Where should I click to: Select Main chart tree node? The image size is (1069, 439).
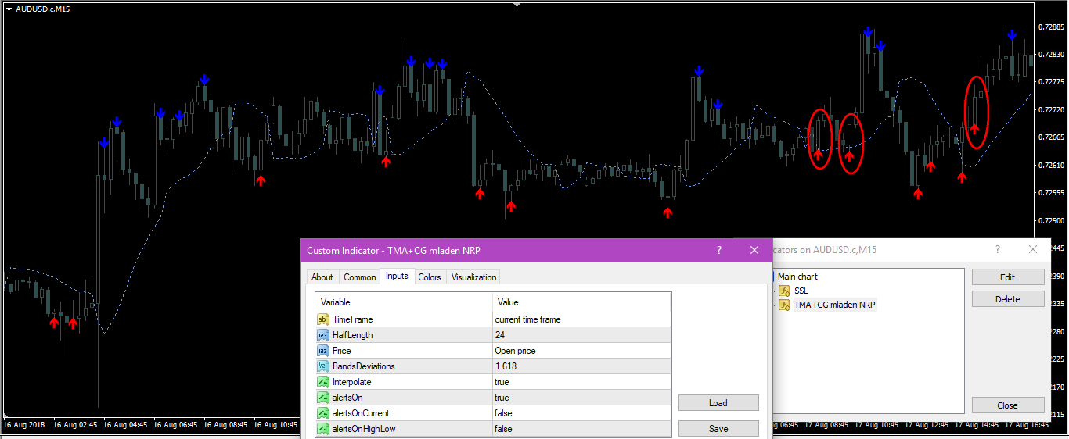797,277
